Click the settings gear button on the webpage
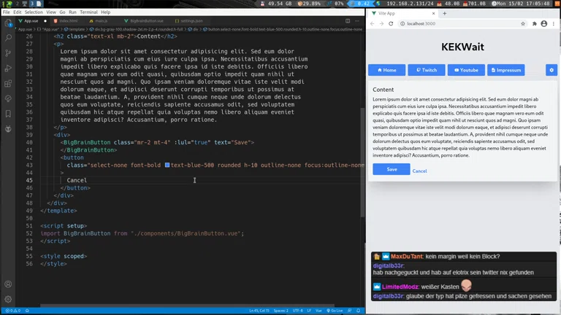The width and height of the screenshot is (561, 315). [x=552, y=70]
